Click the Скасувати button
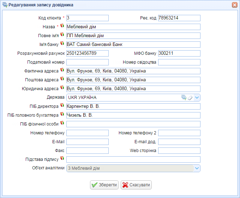The width and height of the screenshot is (240, 198). click(x=136, y=185)
